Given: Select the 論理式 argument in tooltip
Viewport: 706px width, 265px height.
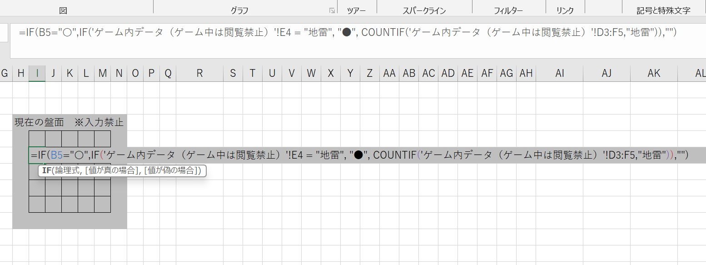Looking at the screenshot, I should pos(67,171).
